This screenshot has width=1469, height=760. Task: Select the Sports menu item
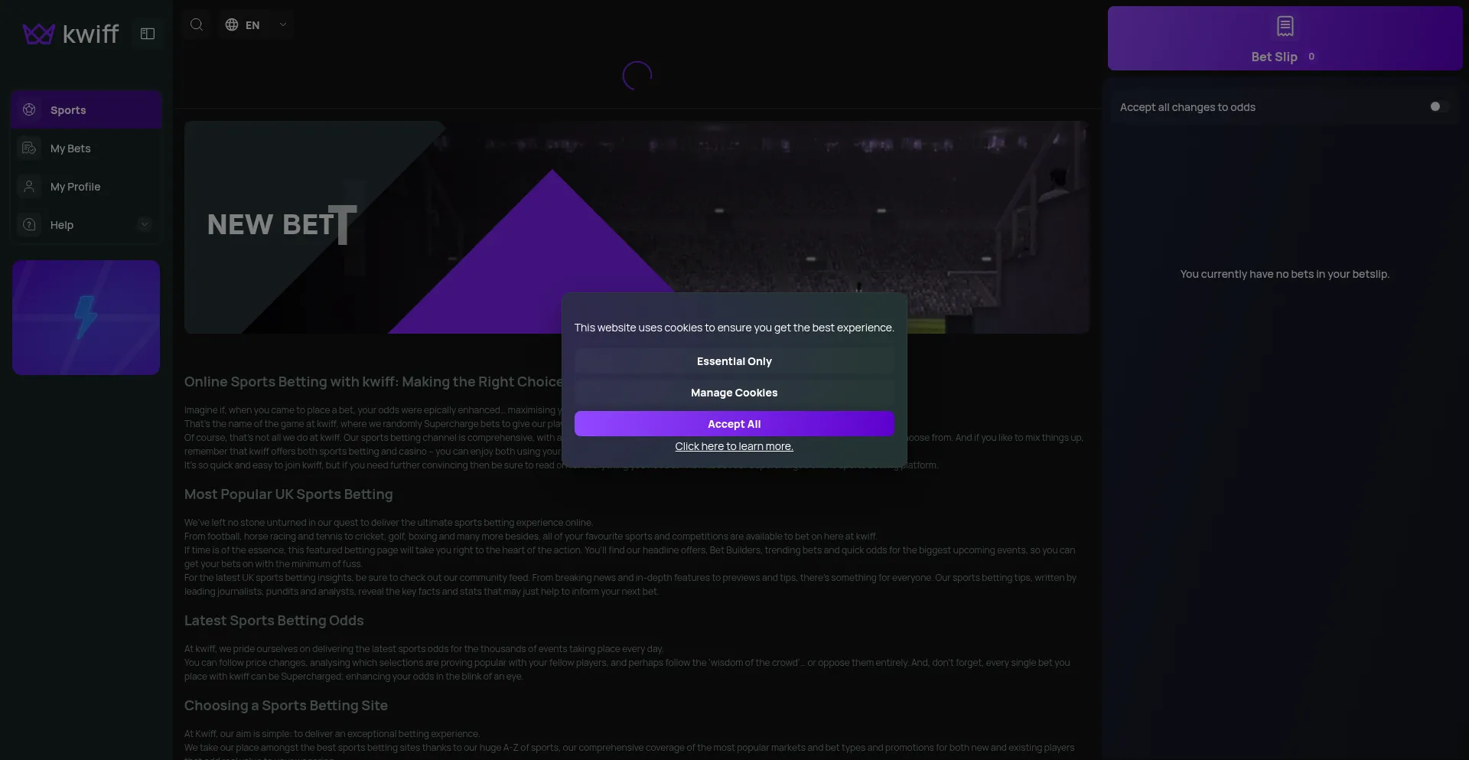[68, 110]
